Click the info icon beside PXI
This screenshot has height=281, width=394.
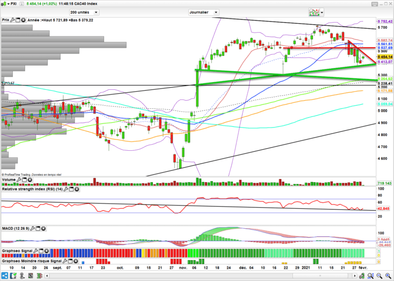(x=21, y=4)
